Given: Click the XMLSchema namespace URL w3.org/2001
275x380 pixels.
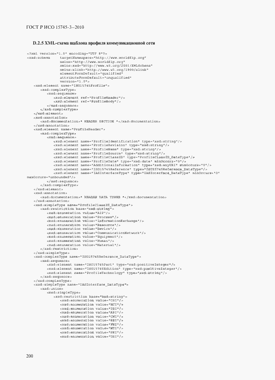Looking at the screenshot, I should click(117, 66).
